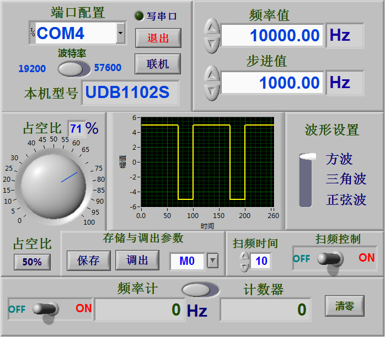Click the red 退出 exit button
The image size is (385, 337).
158,38
